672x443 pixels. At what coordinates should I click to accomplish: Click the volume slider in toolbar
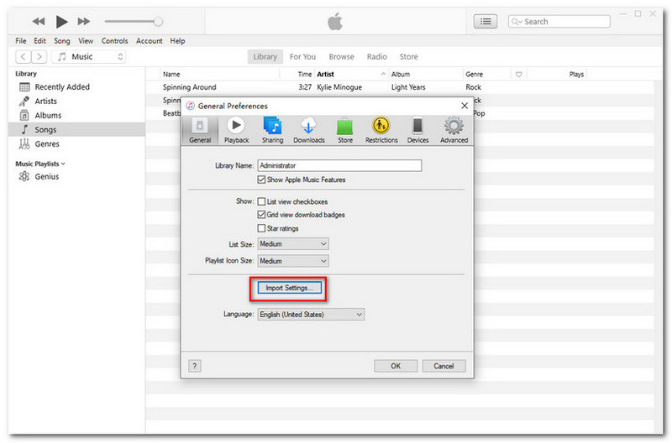134,22
